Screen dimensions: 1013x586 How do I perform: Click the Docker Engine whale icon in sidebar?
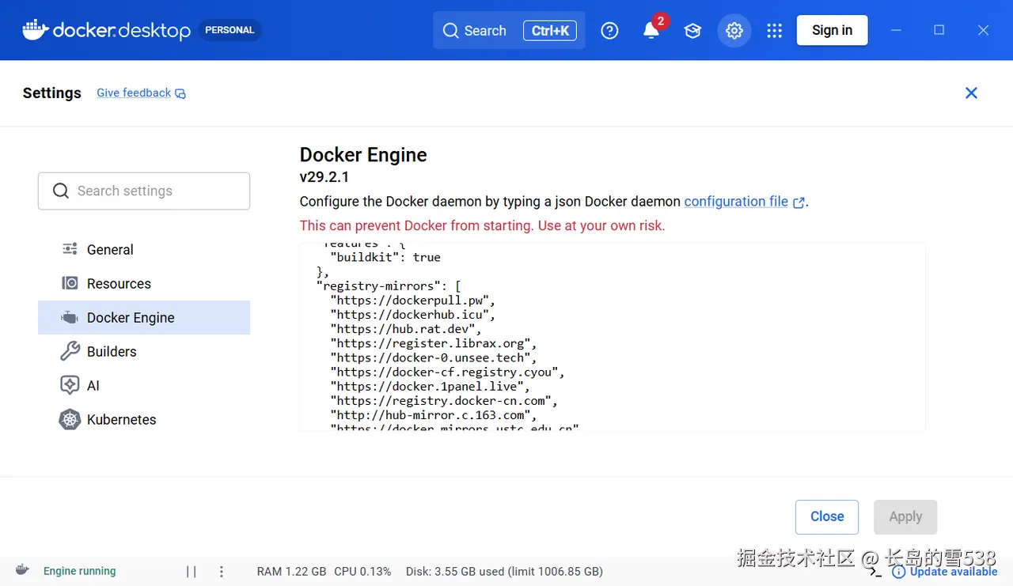click(70, 317)
